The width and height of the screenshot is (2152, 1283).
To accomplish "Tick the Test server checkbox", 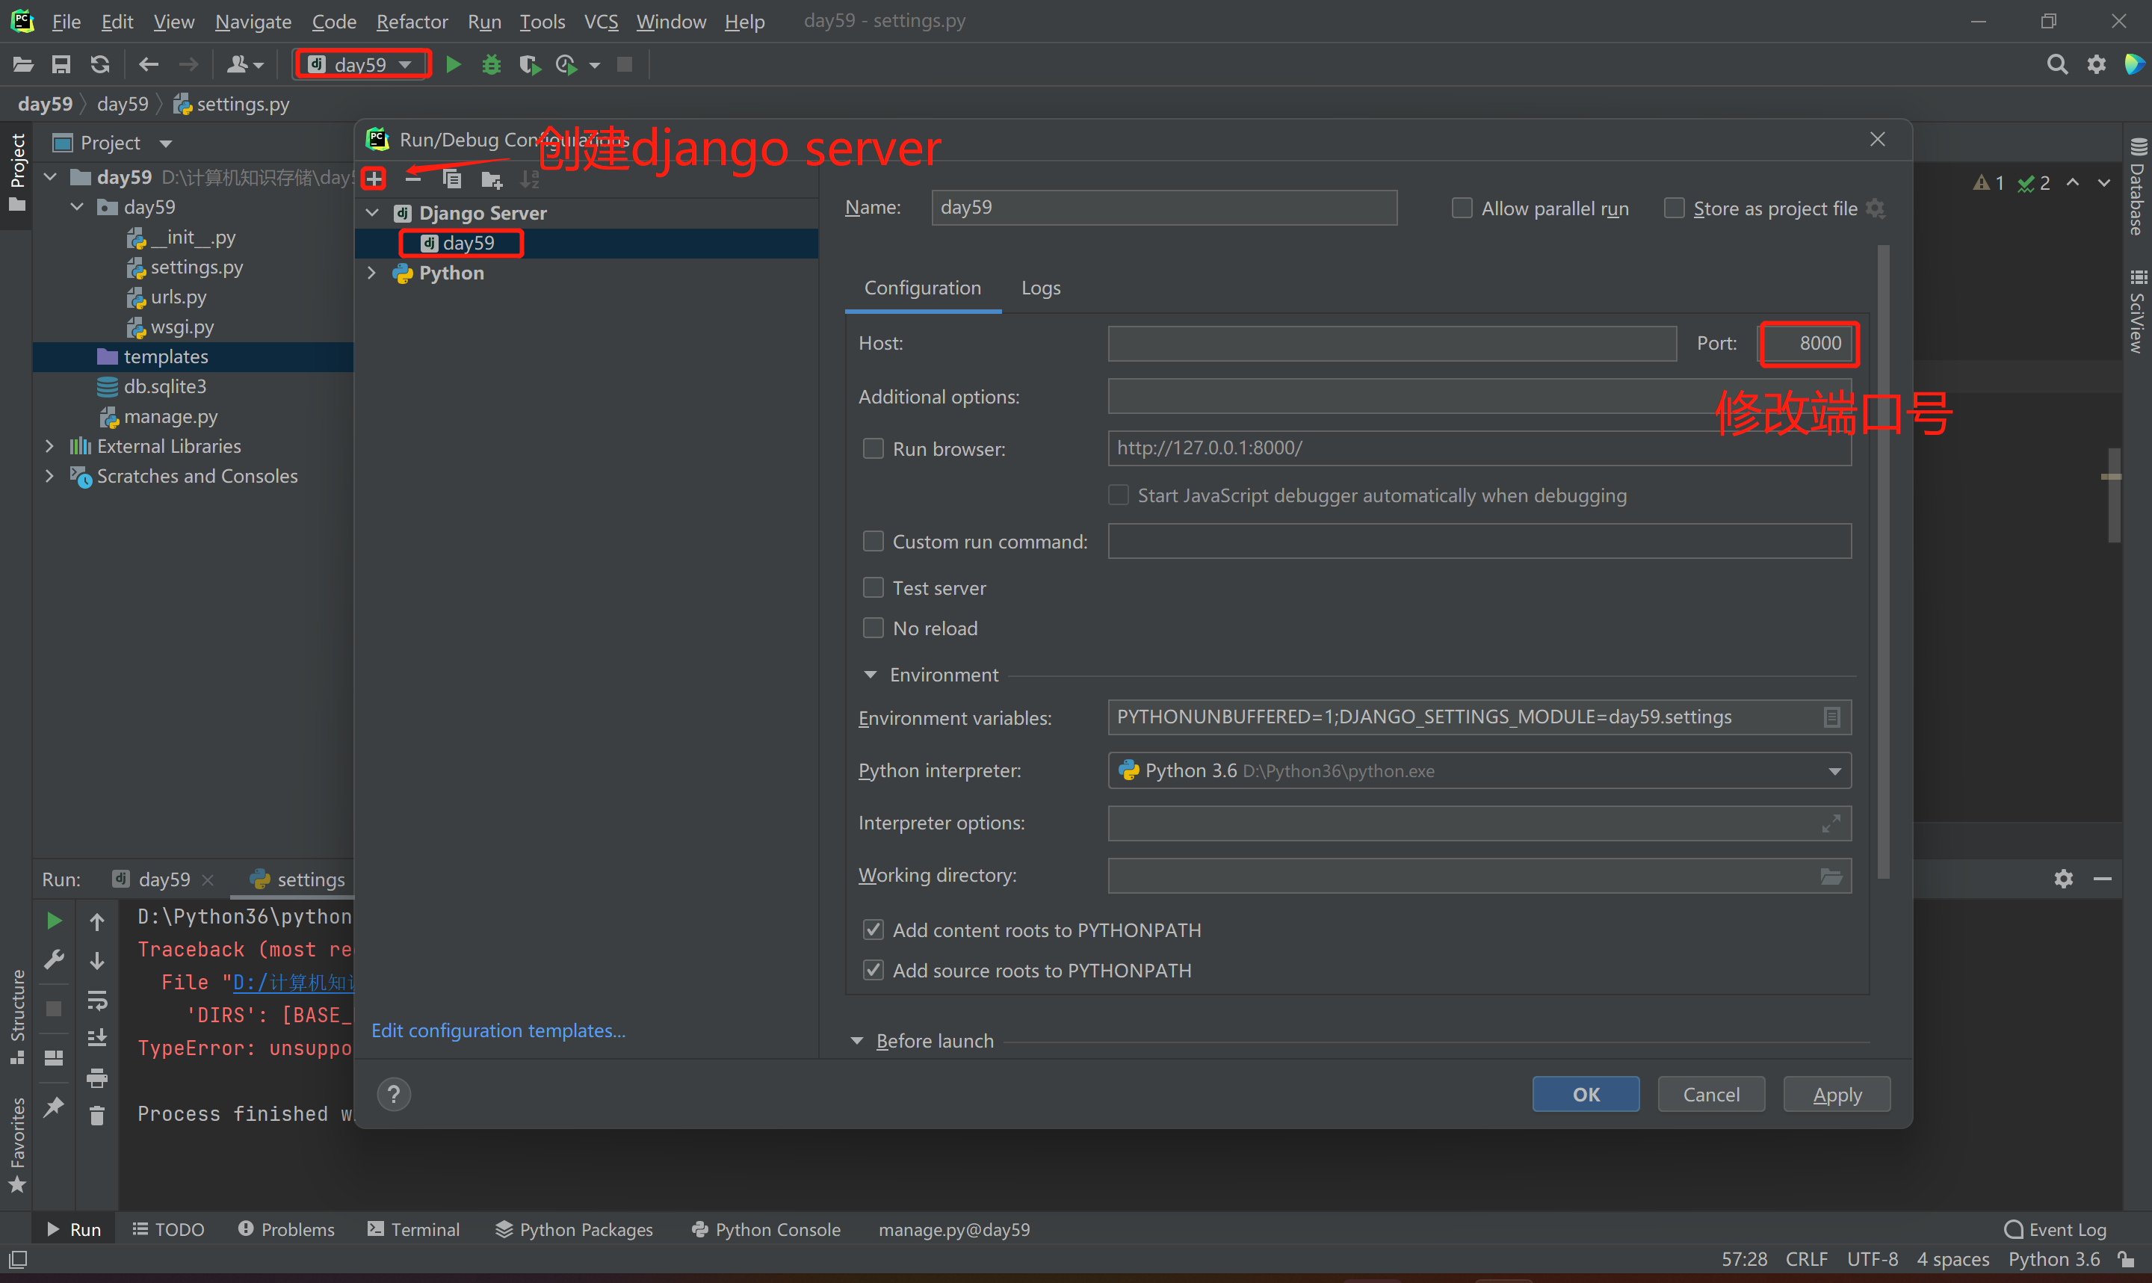I will 873,588.
